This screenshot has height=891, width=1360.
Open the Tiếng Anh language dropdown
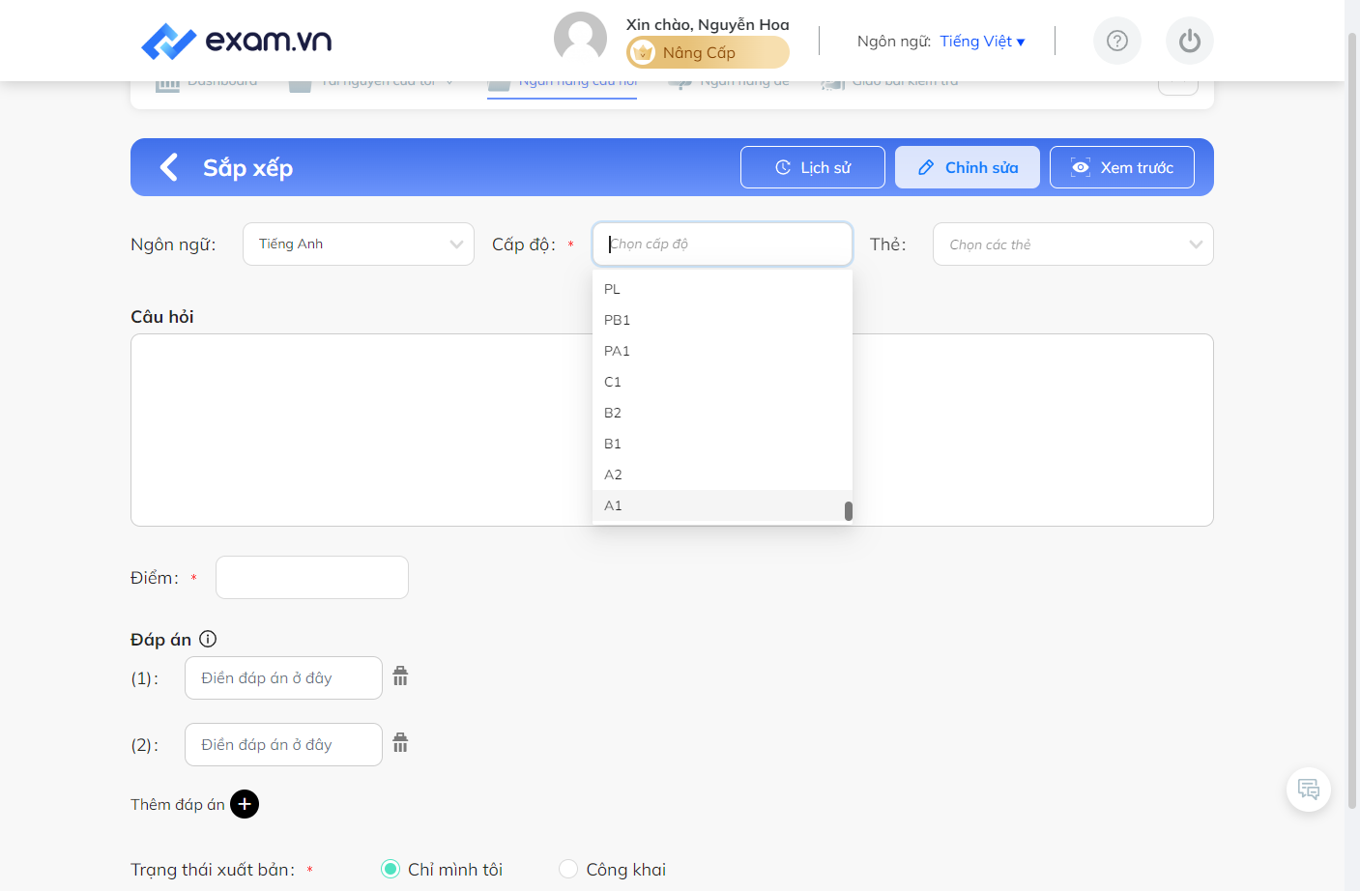[359, 244]
